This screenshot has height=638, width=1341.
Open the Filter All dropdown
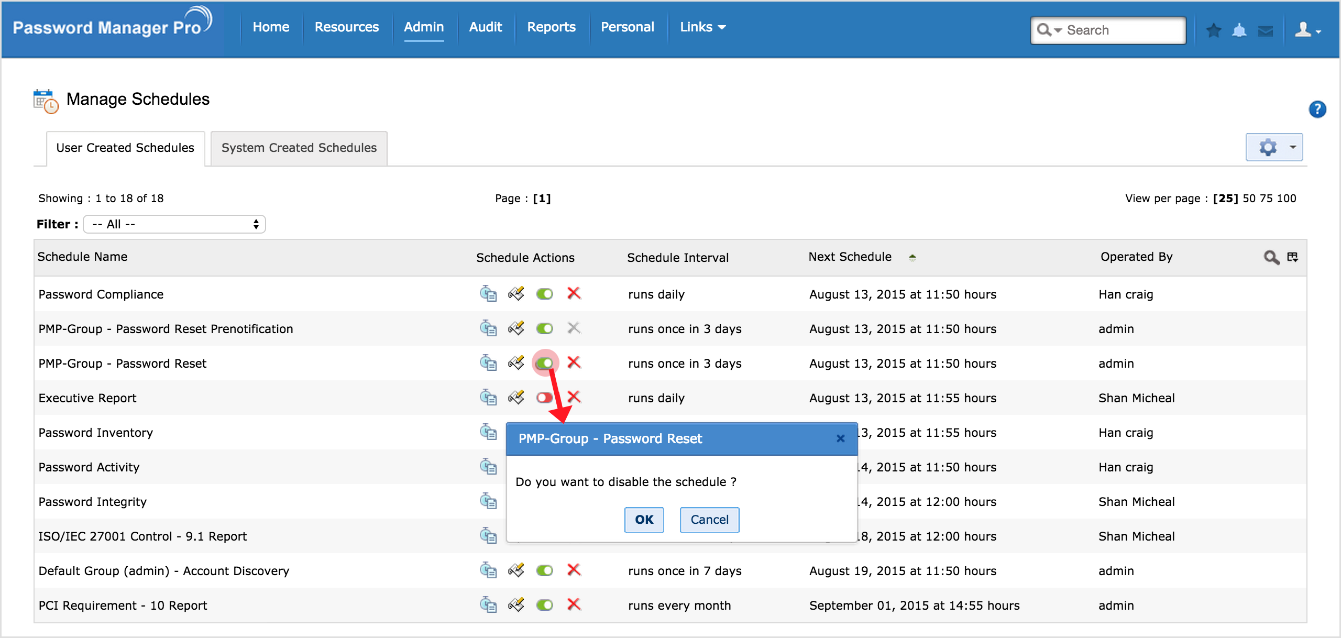[x=174, y=224]
